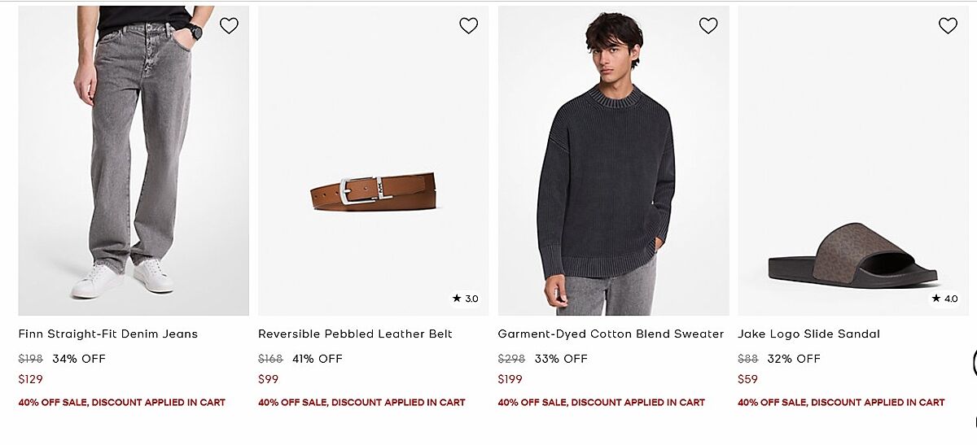Click the 3.0 star rating on belt
The width and height of the screenshot is (977, 445).
(x=466, y=299)
